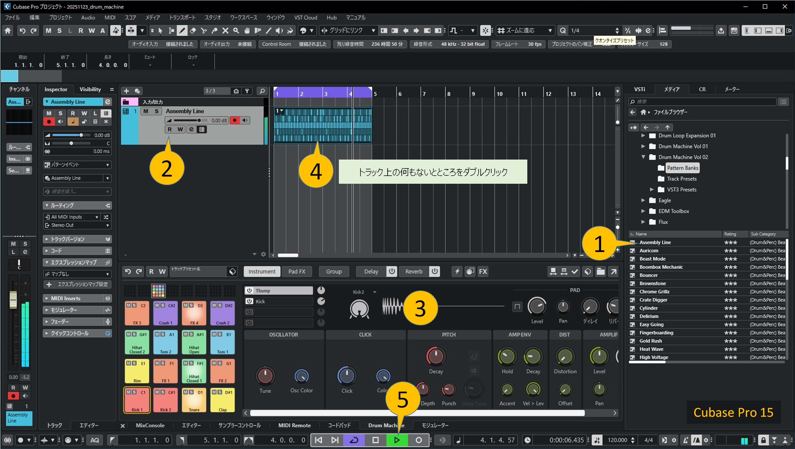Select the Draw pencil tool

pos(182,31)
